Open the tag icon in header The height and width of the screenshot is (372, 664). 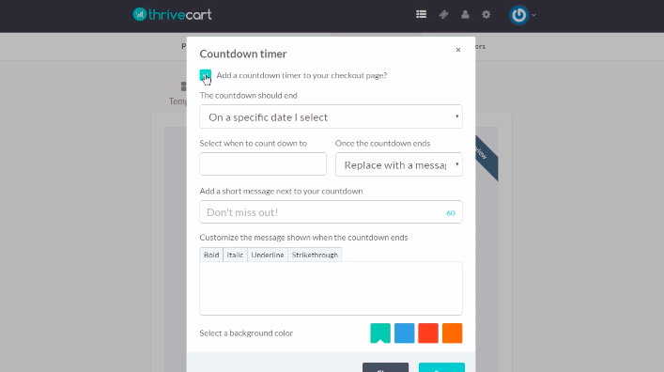(x=443, y=14)
